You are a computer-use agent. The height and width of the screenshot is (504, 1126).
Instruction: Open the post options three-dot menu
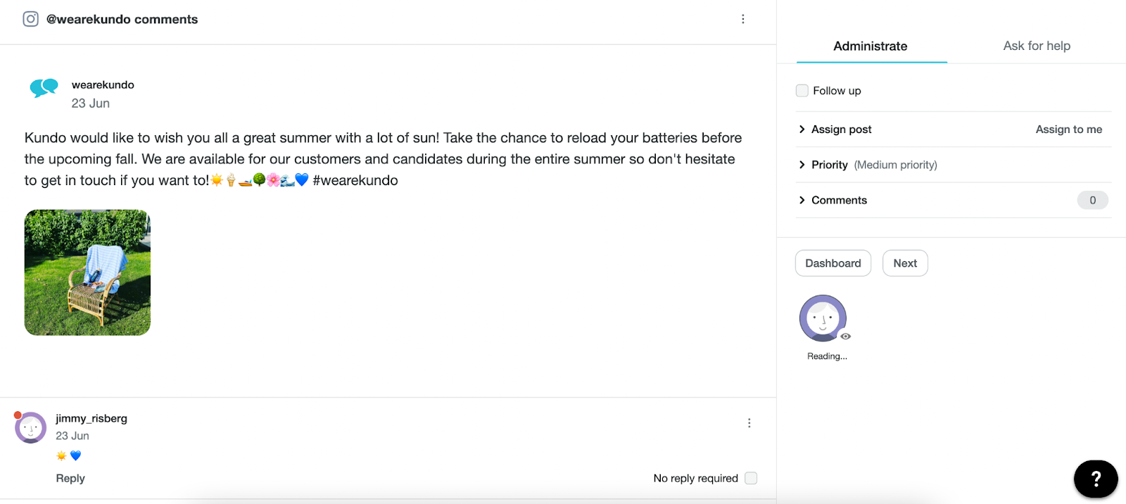click(x=742, y=19)
